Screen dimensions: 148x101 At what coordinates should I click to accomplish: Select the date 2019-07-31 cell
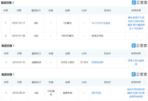pyautogui.click(x=19, y=62)
